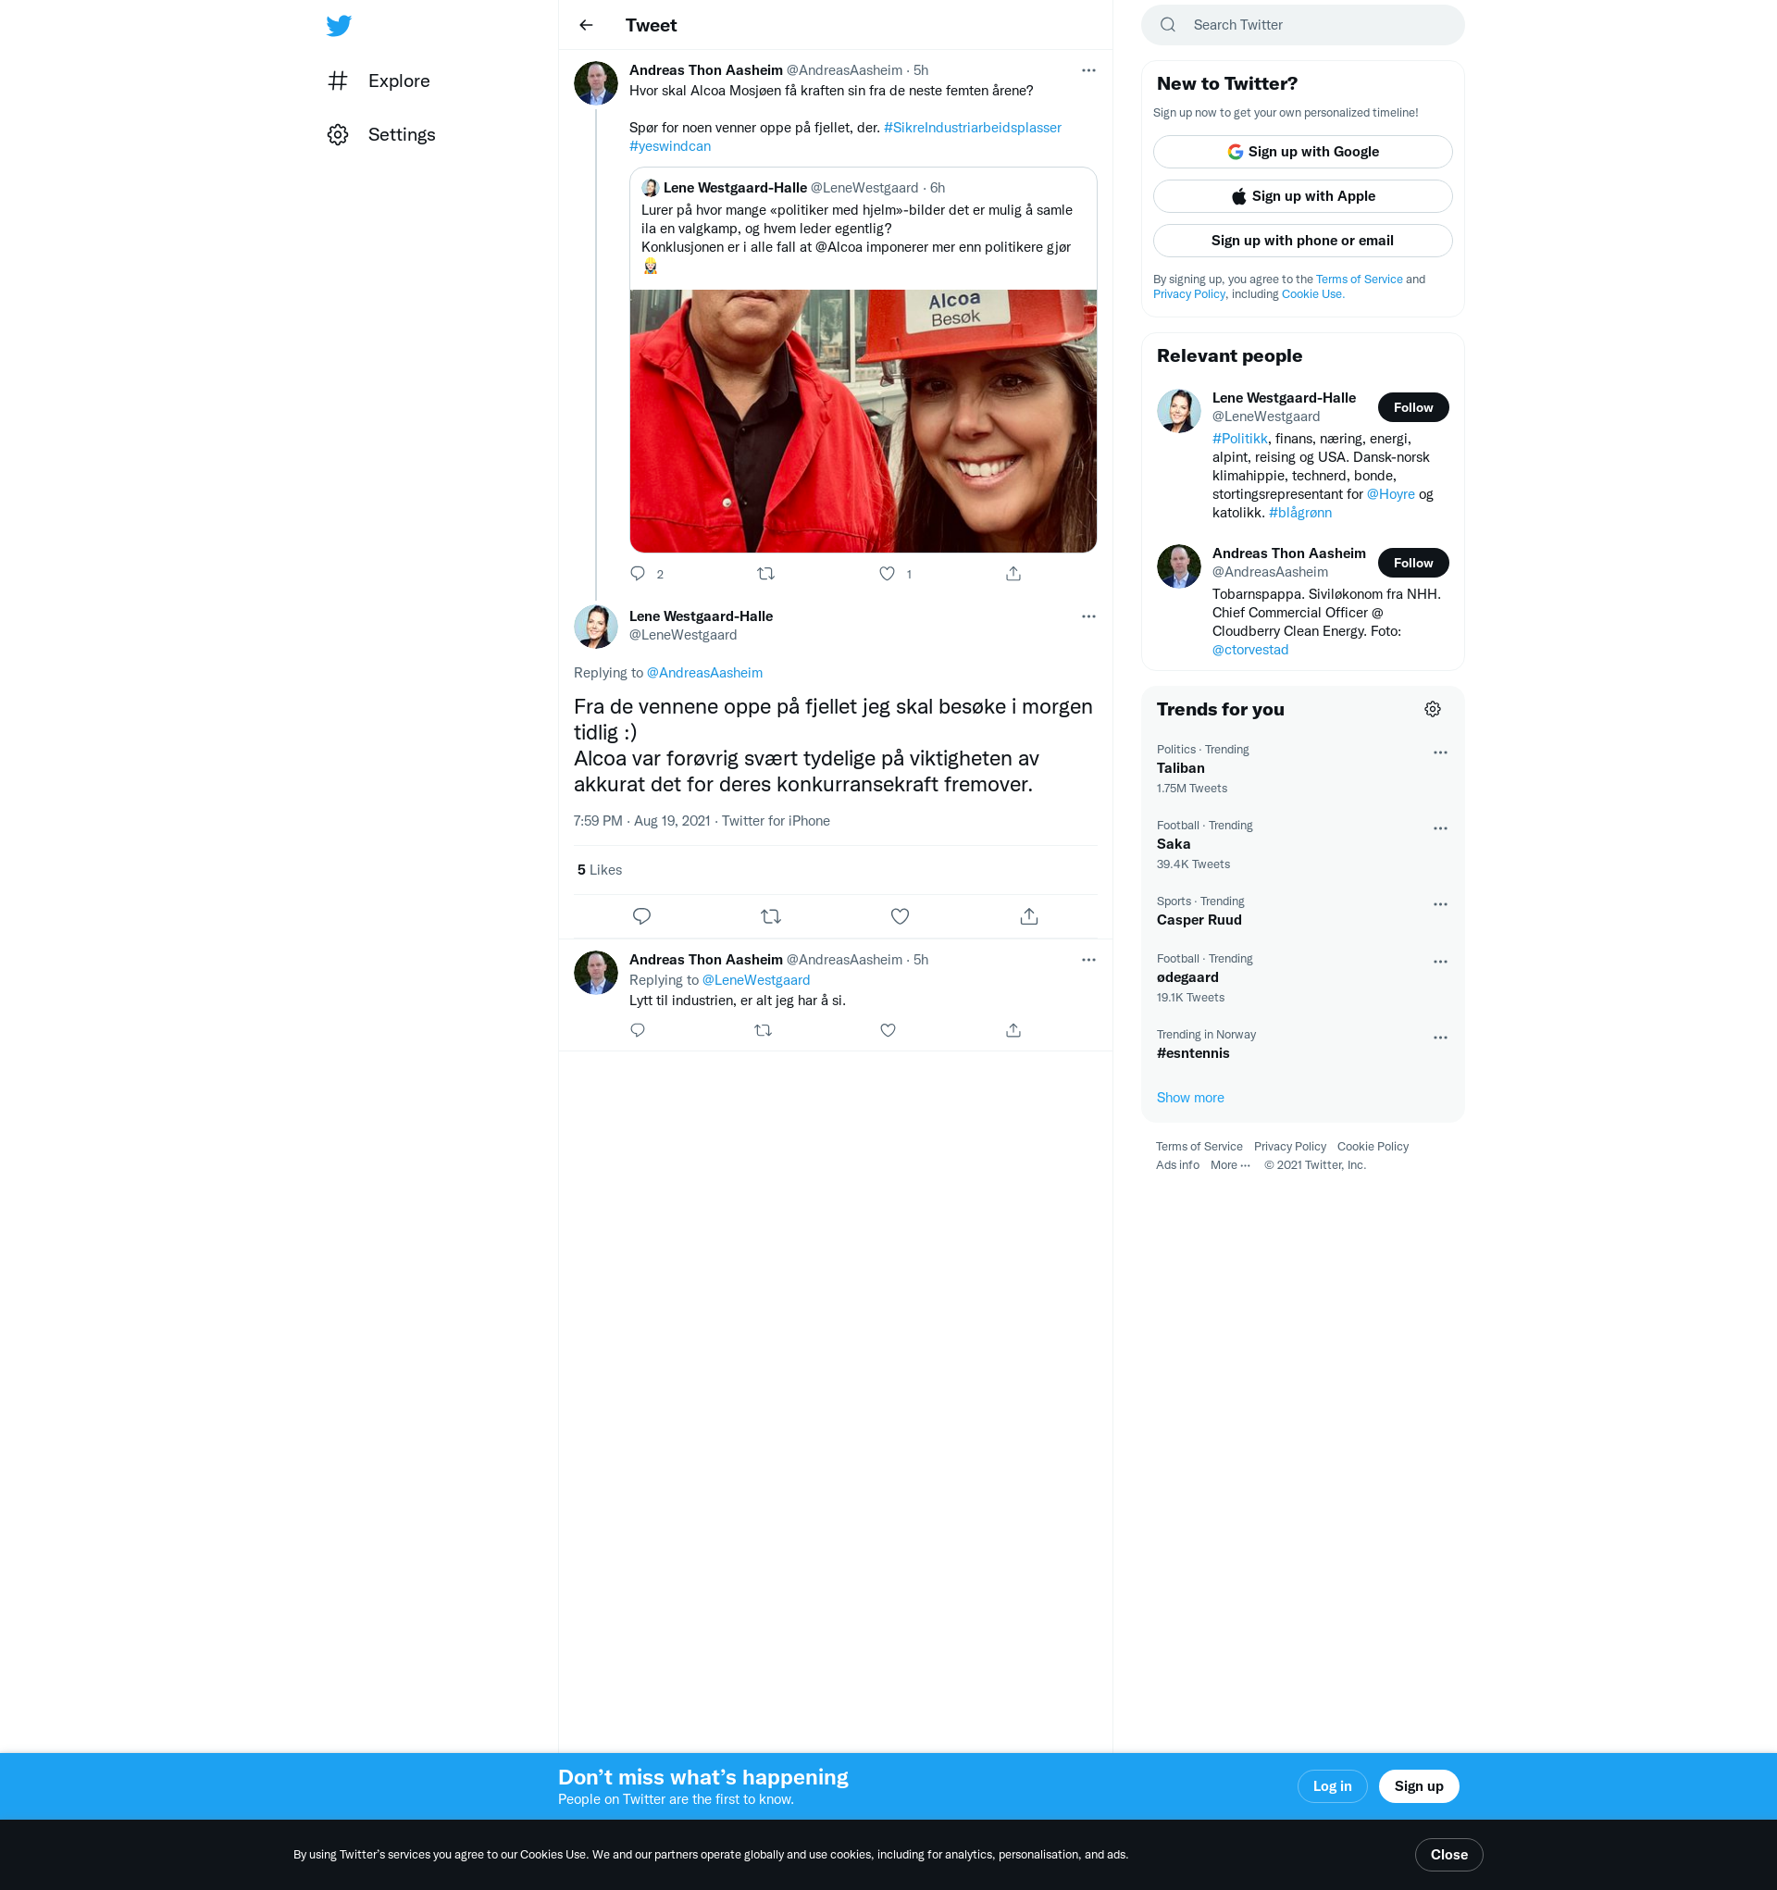Open more options for Saka trend

(1440, 828)
